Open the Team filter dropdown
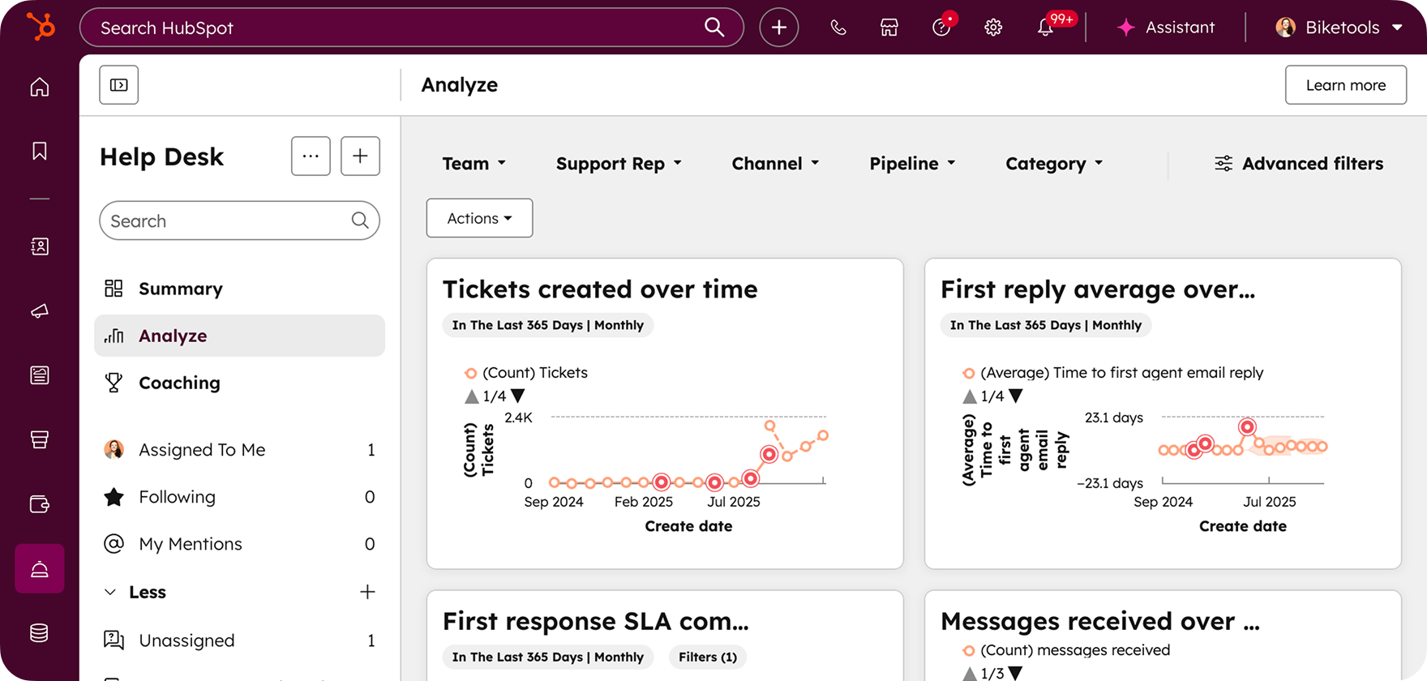This screenshot has width=1427, height=681. (x=474, y=164)
